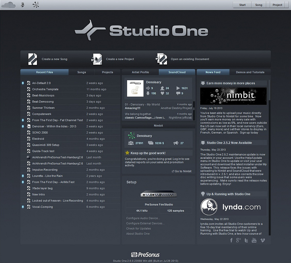Click the PreSonus FireStudio device name field
The width and height of the screenshot is (291, 263).
point(159,204)
